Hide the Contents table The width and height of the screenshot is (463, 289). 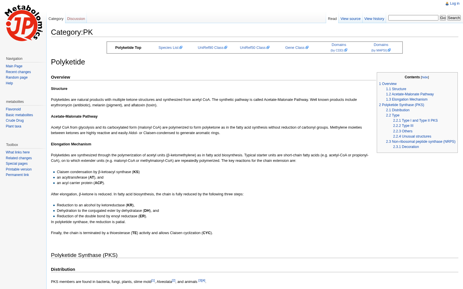425,77
